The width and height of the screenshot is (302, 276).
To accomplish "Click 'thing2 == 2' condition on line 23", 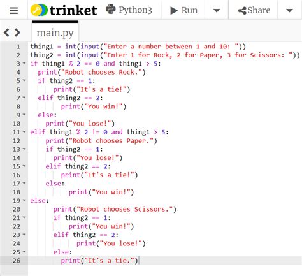I will 94,235.
